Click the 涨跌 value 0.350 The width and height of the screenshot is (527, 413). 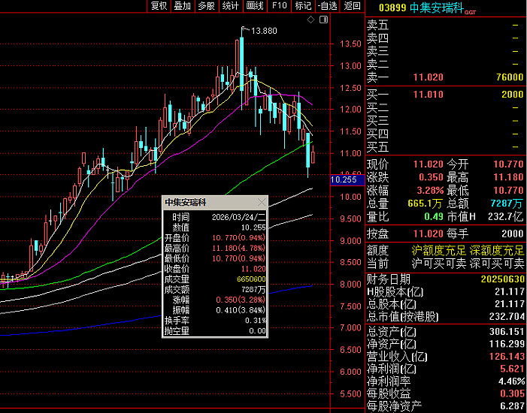point(431,177)
